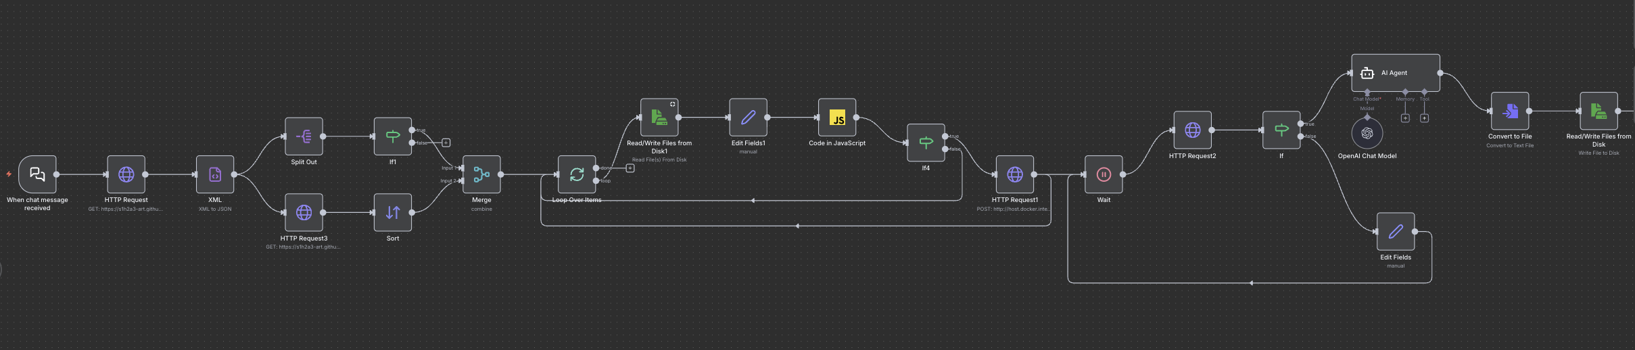Click the HTTP Request3 node

coord(304,213)
